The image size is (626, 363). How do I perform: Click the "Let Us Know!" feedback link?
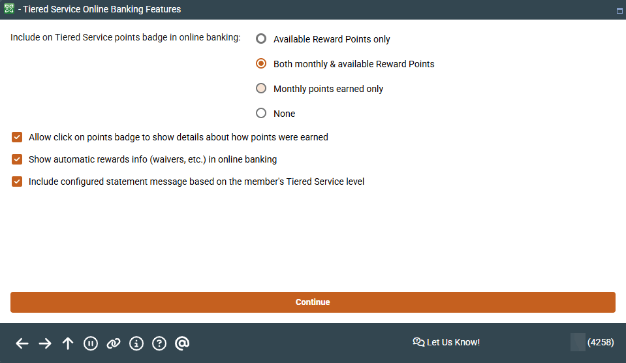(x=446, y=342)
